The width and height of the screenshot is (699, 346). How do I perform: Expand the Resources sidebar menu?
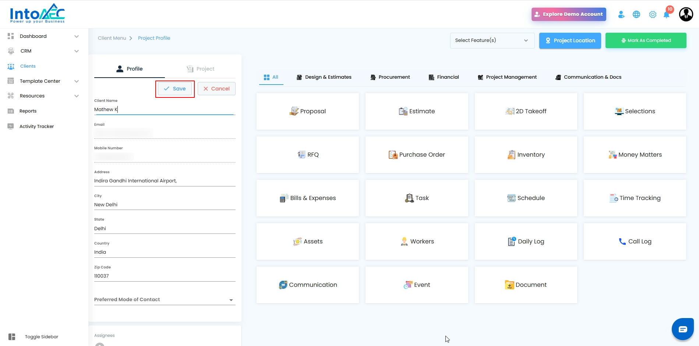[x=43, y=96]
